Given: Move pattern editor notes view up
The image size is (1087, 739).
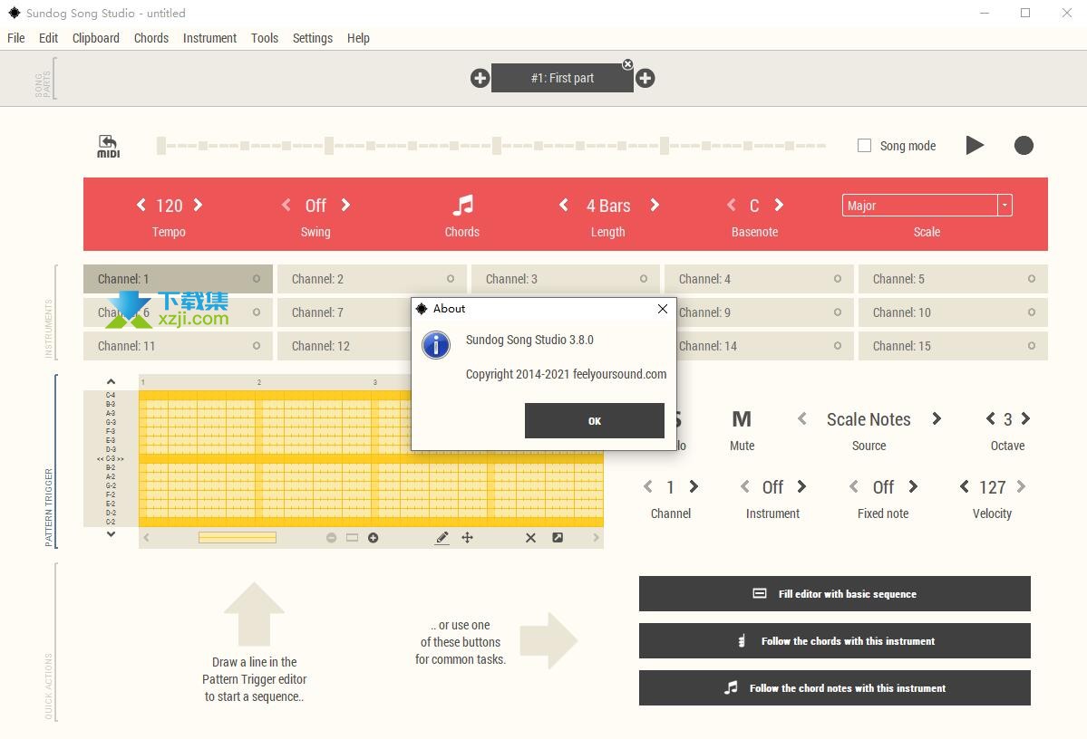Looking at the screenshot, I should (111, 381).
